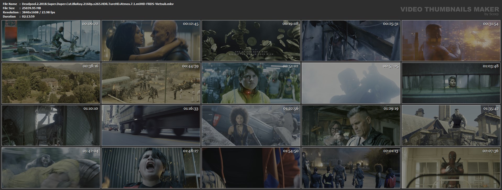The height and width of the screenshot is (190, 502).
Task: Choose the frame at 01:54:50
Action: (251, 168)
